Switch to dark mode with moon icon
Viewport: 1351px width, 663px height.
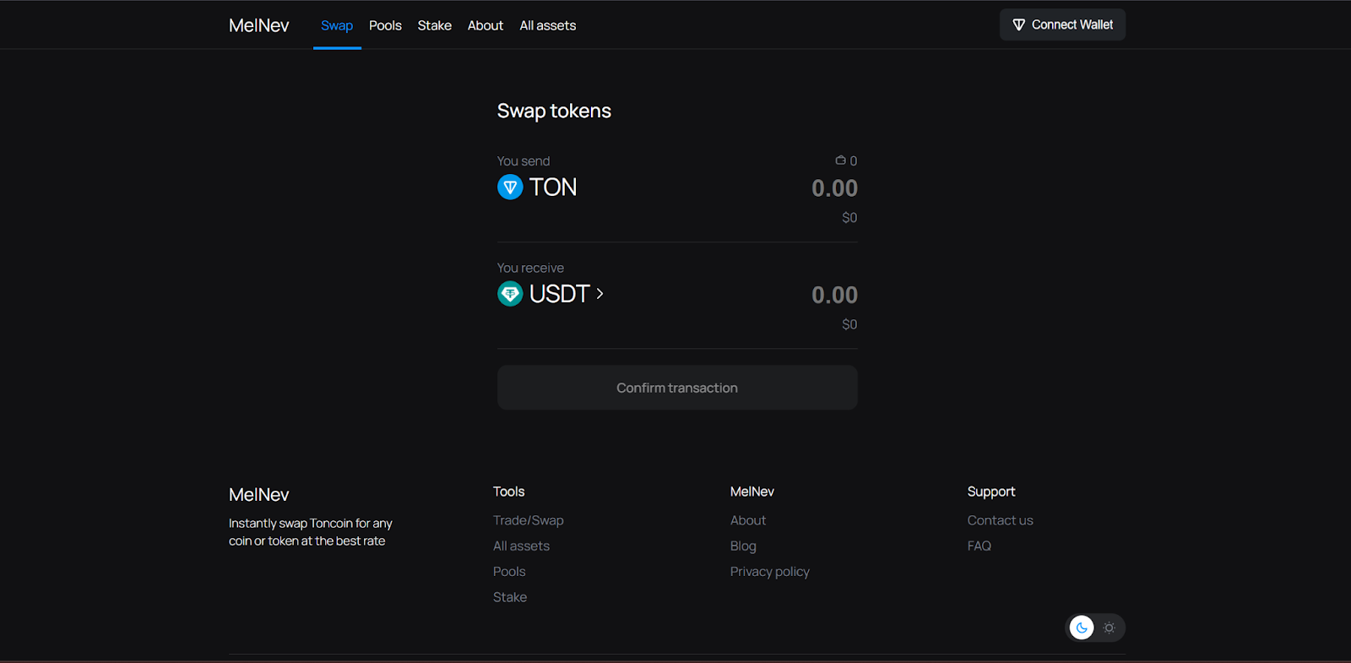1082,628
